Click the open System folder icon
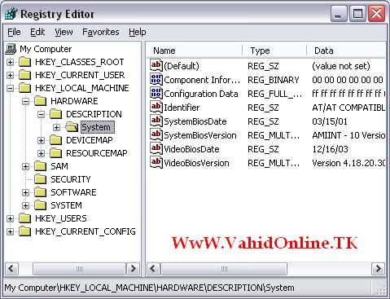The image size is (390, 299). click(72, 127)
